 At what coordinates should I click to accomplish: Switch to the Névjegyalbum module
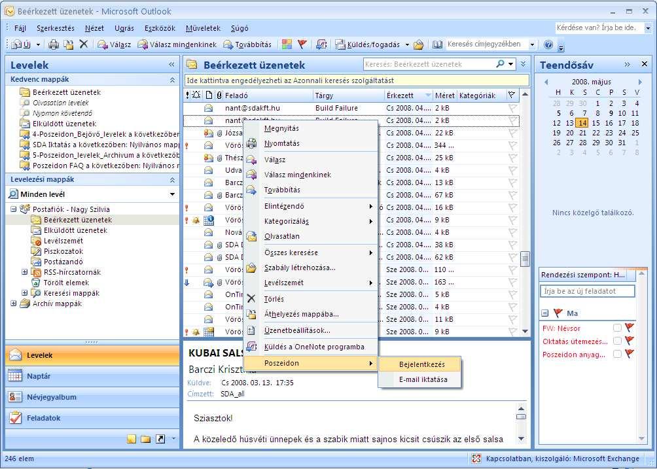[92, 397]
